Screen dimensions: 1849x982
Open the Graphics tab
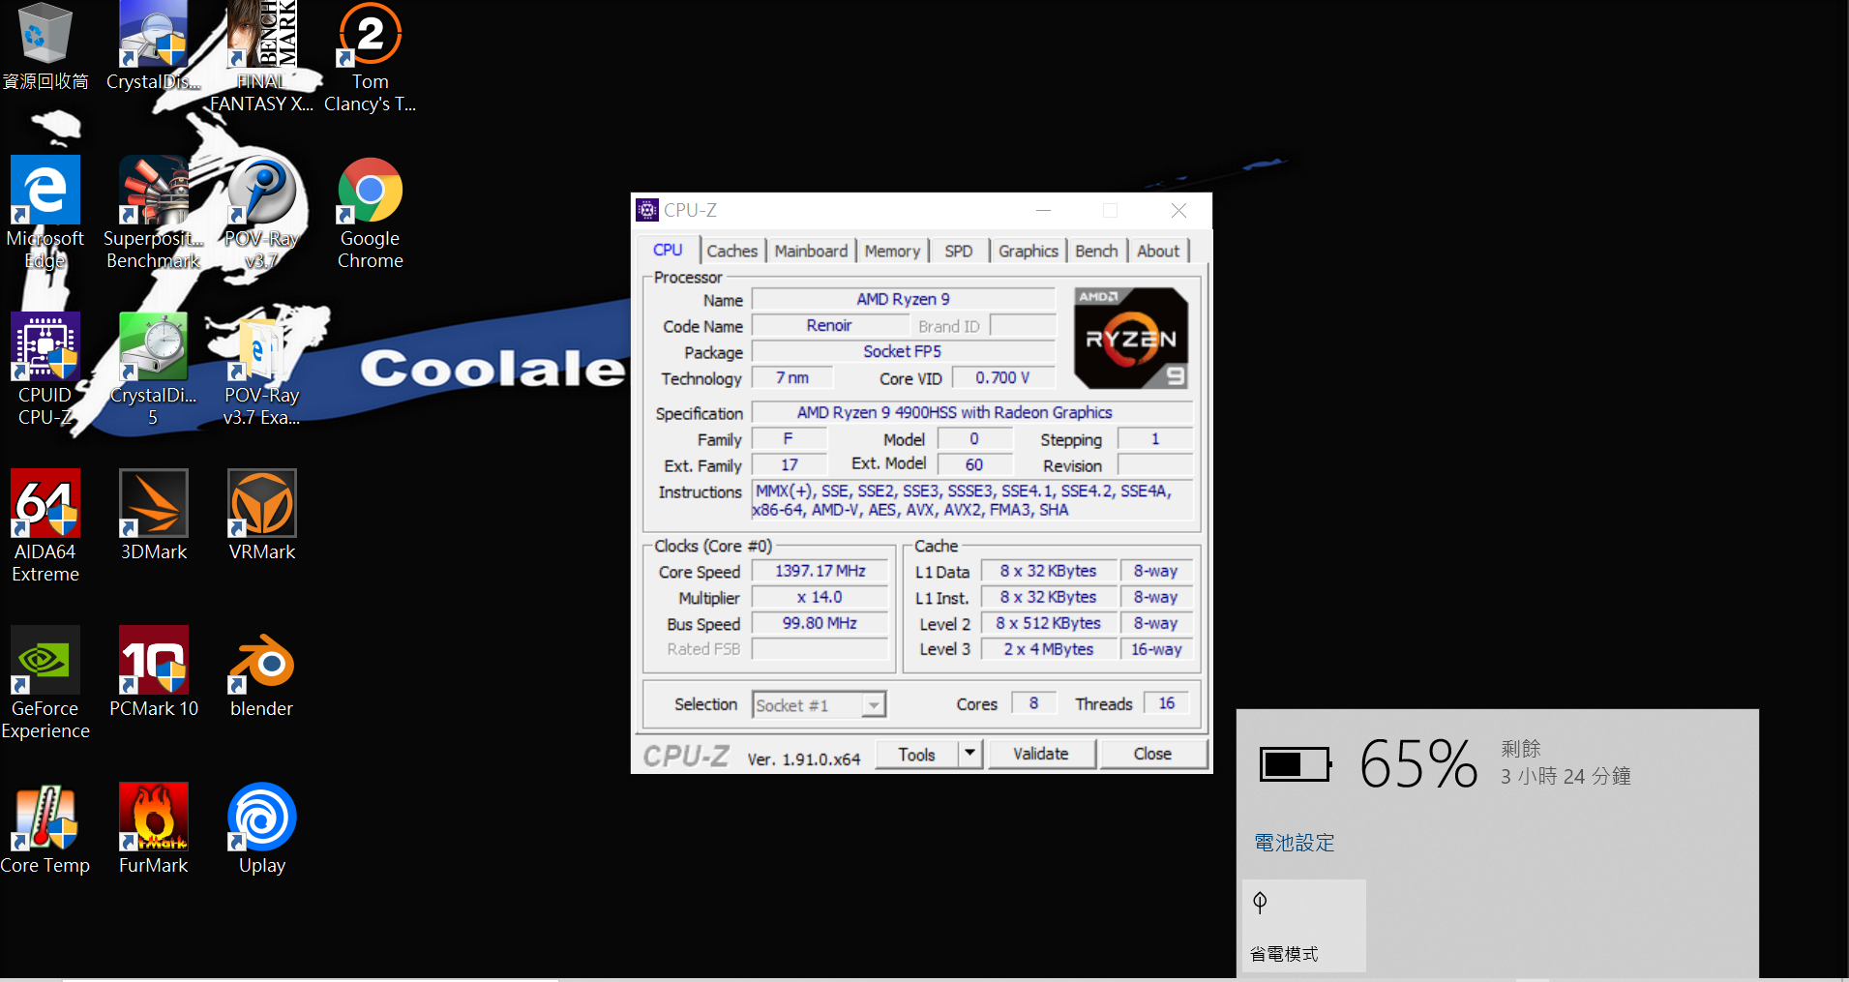[1029, 251]
